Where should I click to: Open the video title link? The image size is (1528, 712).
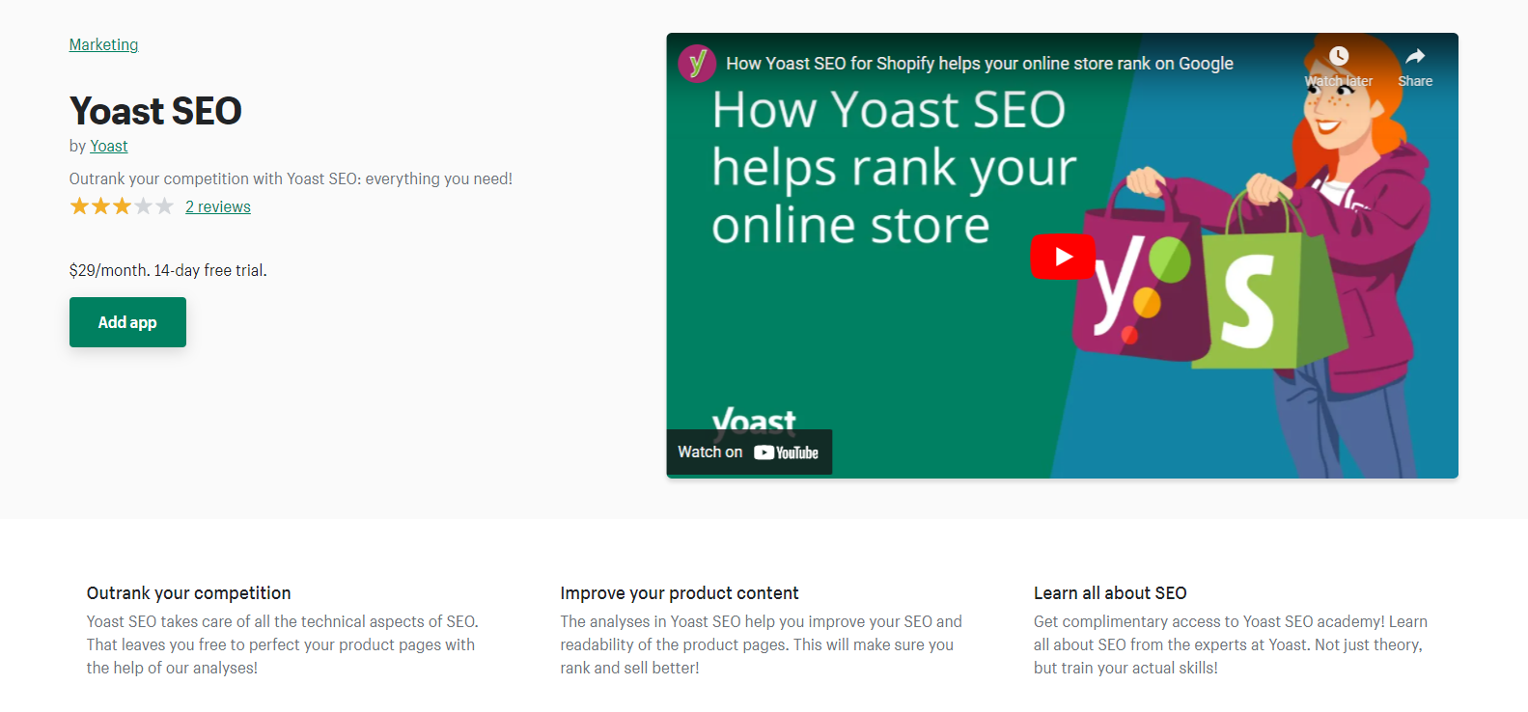tap(980, 64)
